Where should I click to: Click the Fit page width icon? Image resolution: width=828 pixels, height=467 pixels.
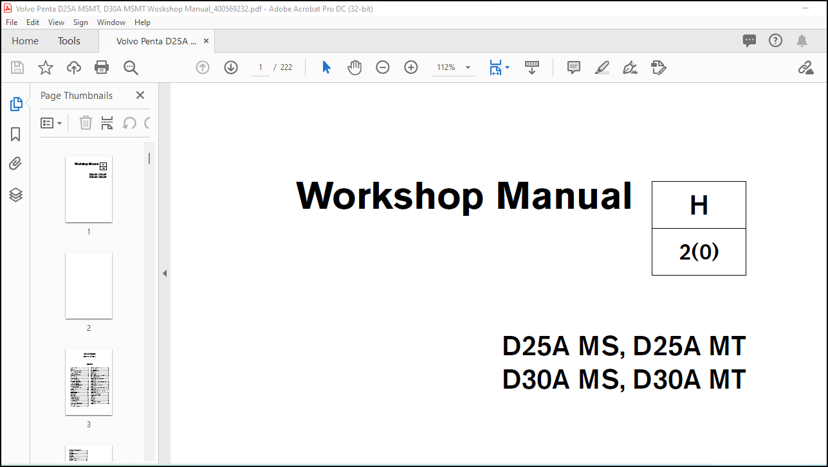coord(495,67)
